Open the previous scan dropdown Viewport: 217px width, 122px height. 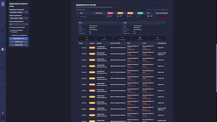[19, 12]
